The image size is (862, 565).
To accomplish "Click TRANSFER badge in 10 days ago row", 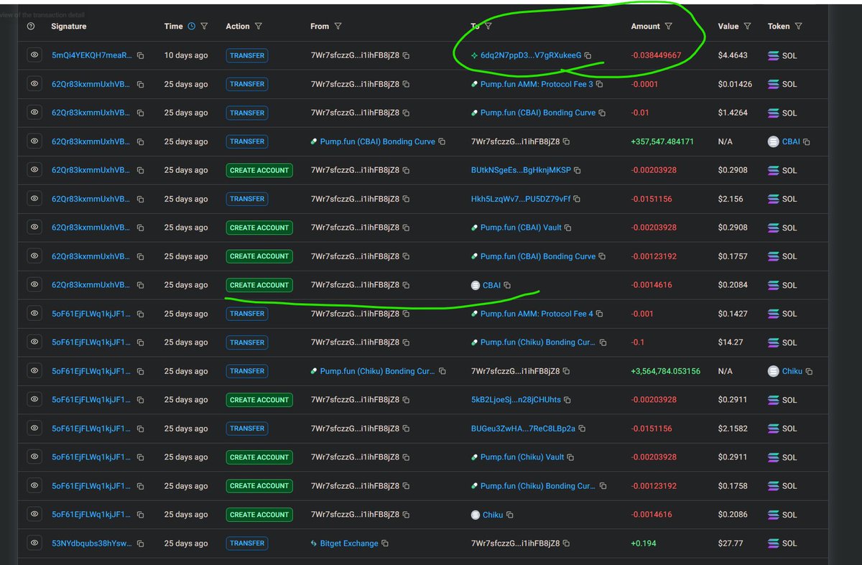I will click(x=247, y=55).
